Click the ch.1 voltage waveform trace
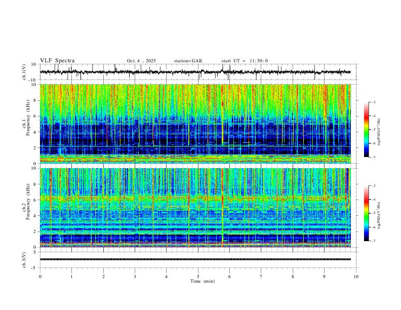Screen dimensions: 401x310 click(x=195, y=72)
